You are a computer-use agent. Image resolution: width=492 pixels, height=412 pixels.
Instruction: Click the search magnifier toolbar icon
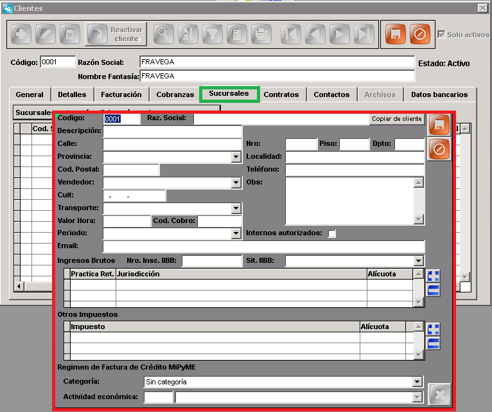[164, 34]
